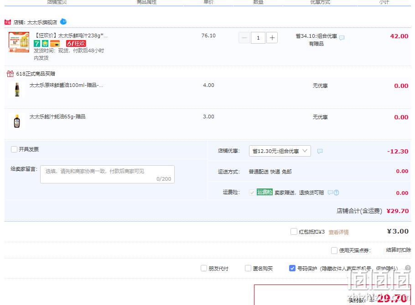Image resolution: width=415 pixels, height=305 pixels.
Task: Open the 原味鲜酱油 gift thumbnail
Action: (x=17, y=90)
